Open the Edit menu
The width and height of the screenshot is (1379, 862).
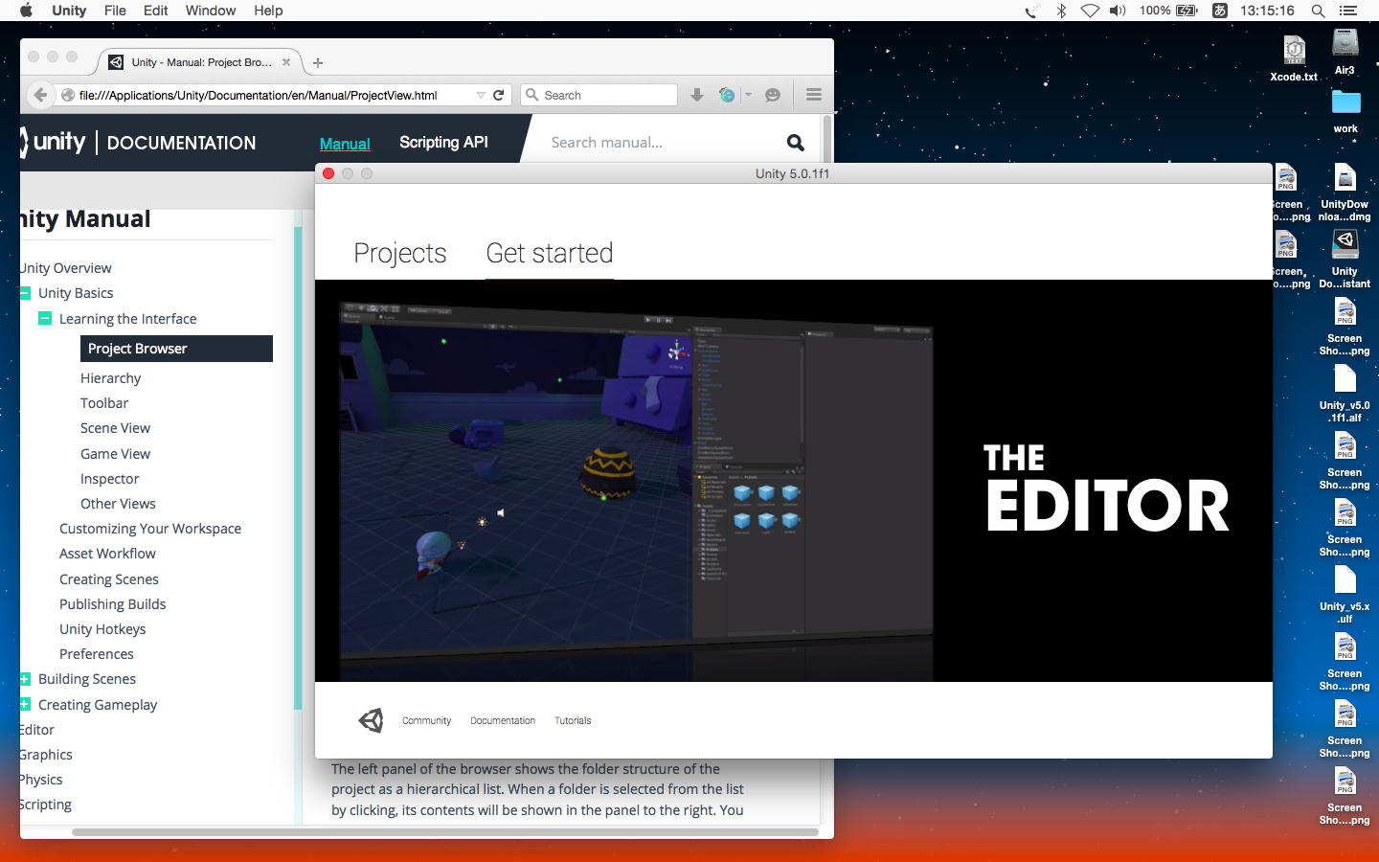(x=155, y=11)
